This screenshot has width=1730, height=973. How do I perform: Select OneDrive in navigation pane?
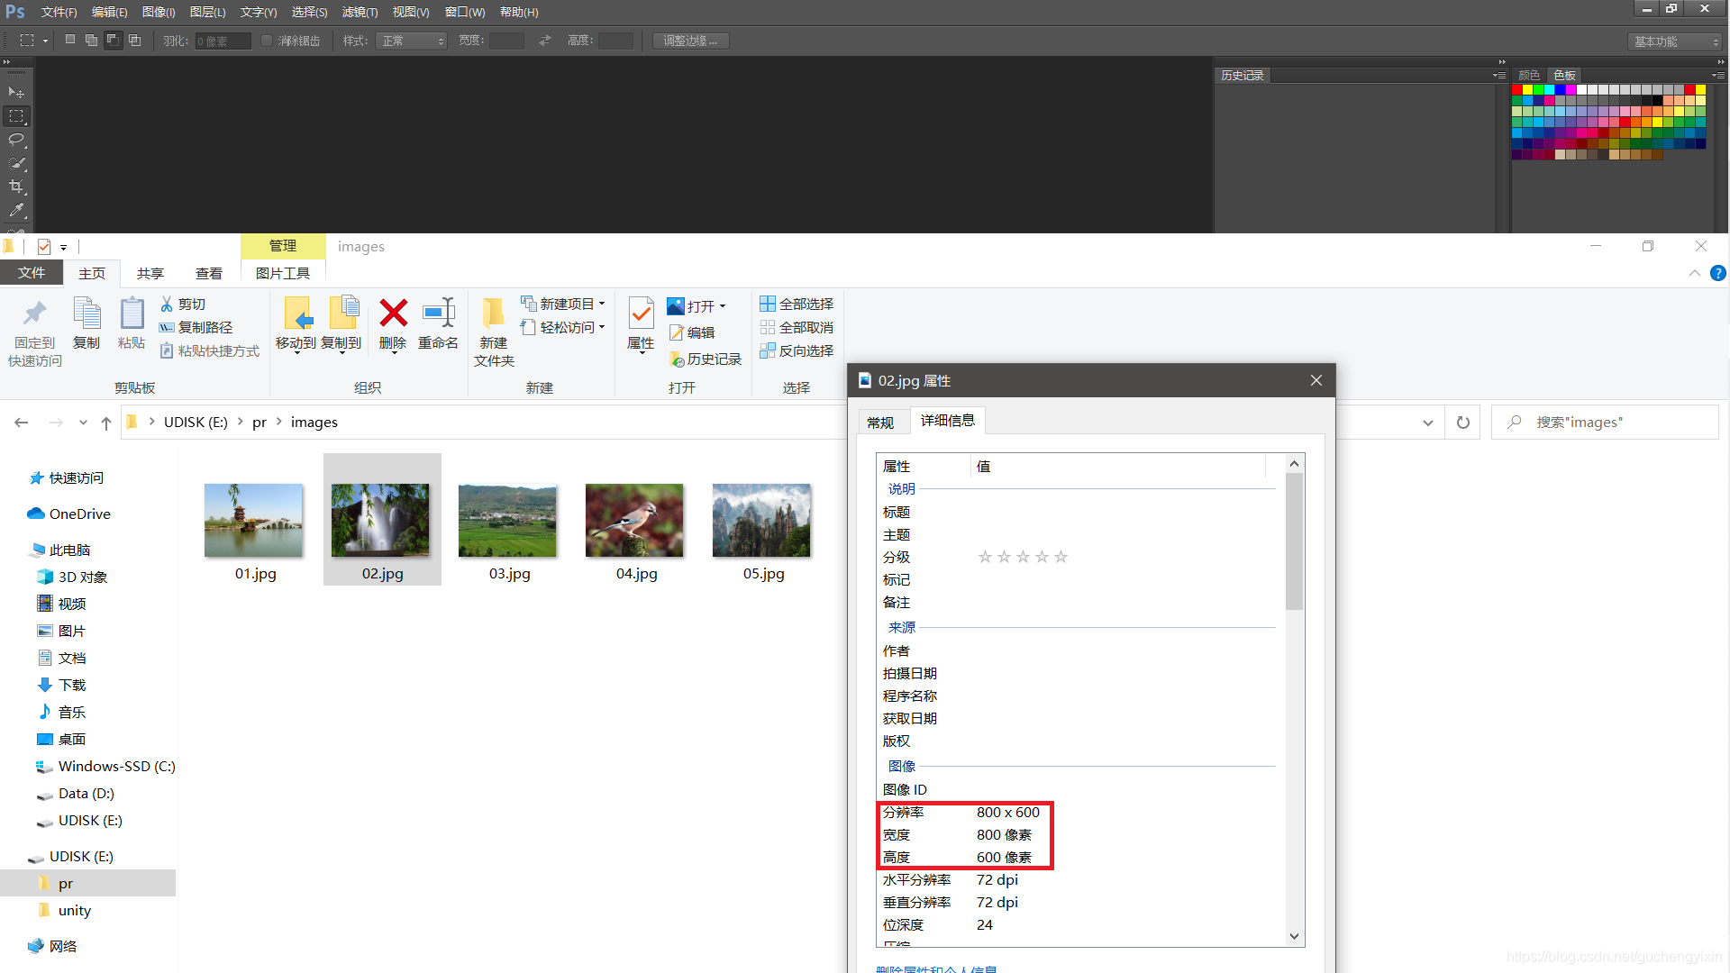coord(69,514)
